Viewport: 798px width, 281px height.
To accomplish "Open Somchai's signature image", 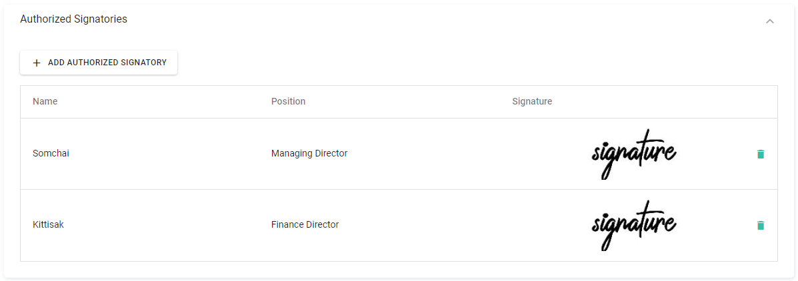I will pyautogui.click(x=633, y=154).
